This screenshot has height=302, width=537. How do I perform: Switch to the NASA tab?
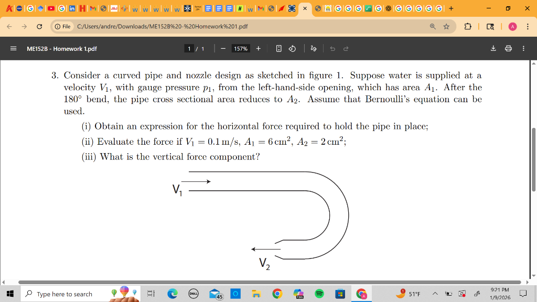[19, 8]
